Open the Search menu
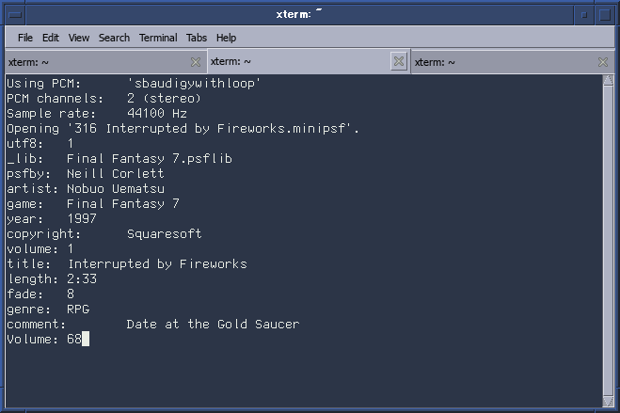The image size is (620, 413). tap(114, 38)
